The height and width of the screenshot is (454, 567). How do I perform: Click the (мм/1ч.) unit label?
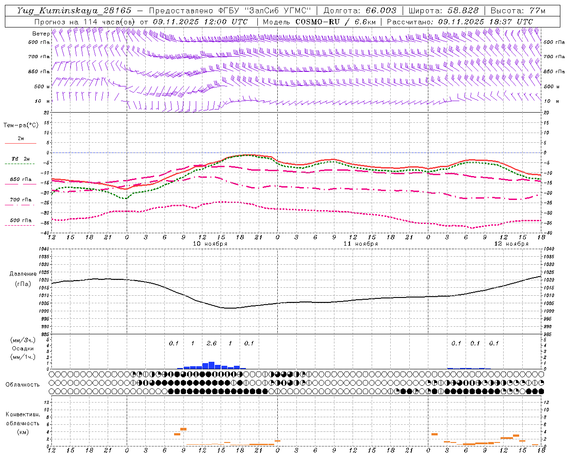tap(23, 357)
